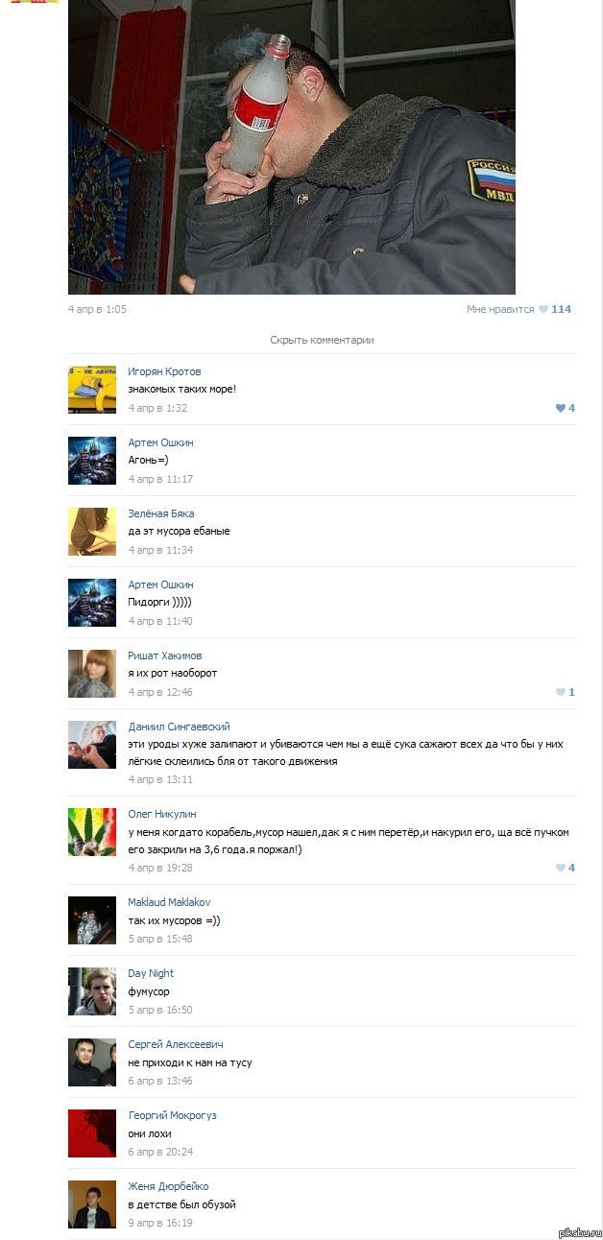Open Игорян Кротов's avatar thumbnail
Screen dimensions: 603x1240
tap(92, 390)
